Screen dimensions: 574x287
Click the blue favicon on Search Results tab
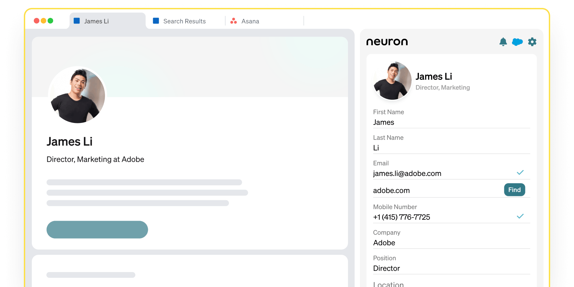click(156, 21)
